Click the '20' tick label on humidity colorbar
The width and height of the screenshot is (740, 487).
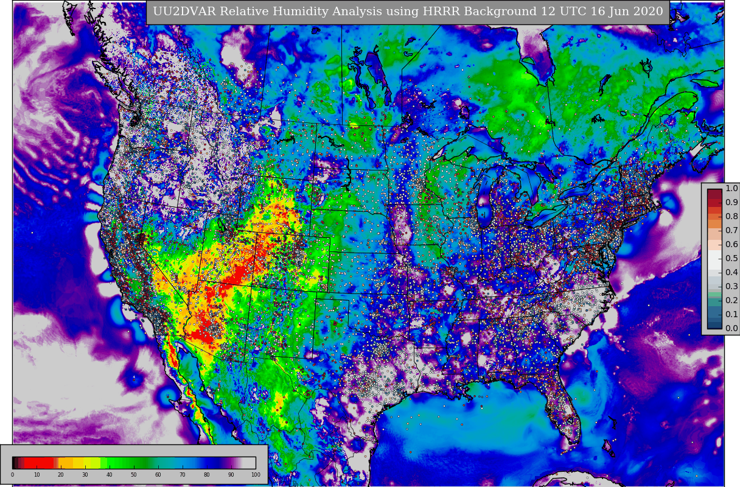click(61, 474)
